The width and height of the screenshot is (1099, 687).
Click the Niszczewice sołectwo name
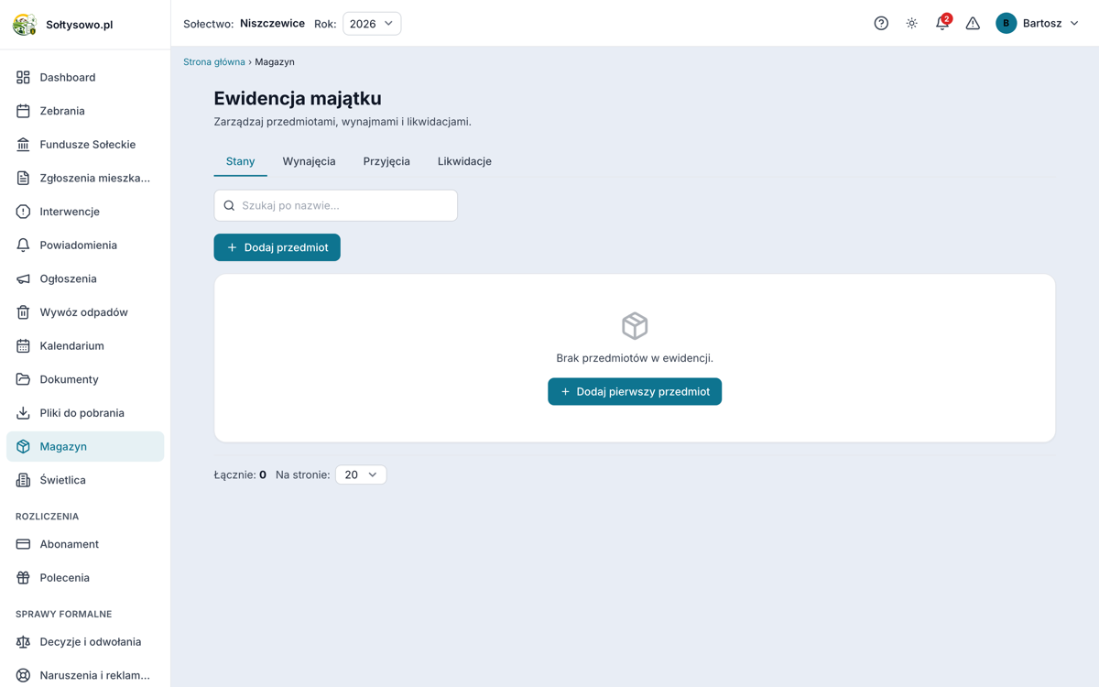pyautogui.click(x=272, y=24)
